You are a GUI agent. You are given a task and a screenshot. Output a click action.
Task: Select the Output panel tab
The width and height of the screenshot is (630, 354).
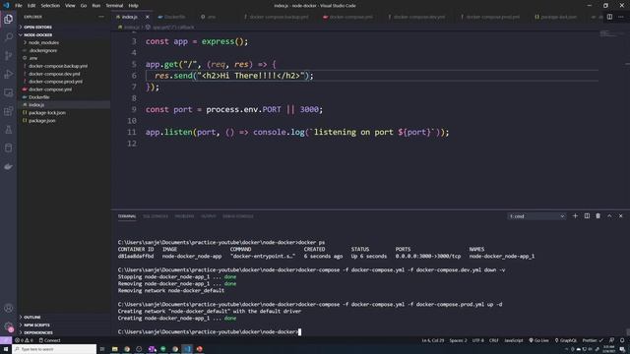[x=209, y=216]
